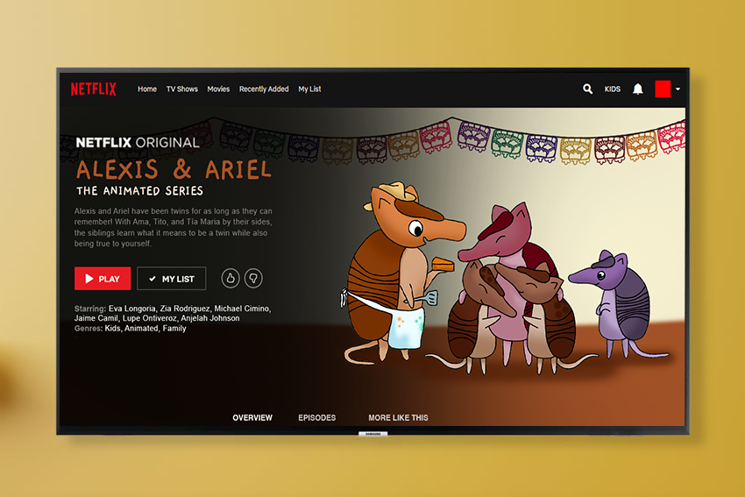Click the Netflix logo
745x497 pixels.
(94, 89)
